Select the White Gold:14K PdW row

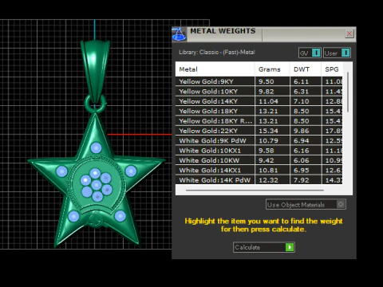(259, 180)
